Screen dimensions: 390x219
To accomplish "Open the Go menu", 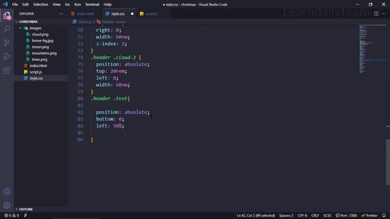I will click(x=68, y=4).
